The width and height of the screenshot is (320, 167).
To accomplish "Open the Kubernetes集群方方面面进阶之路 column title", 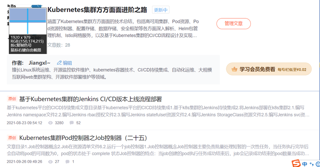I will pos(97,10).
